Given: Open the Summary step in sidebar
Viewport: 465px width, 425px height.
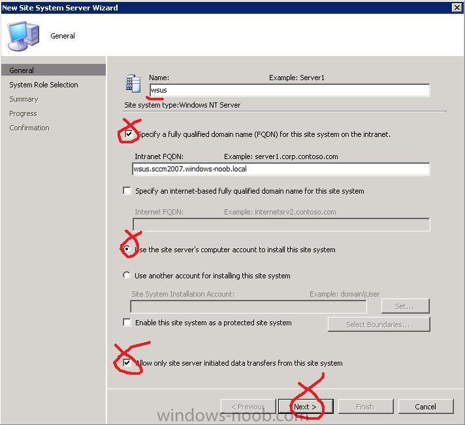Looking at the screenshot, I should (24, 99).
